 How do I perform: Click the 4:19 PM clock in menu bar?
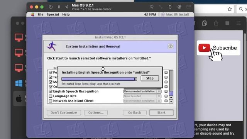(x=150, y=15)
